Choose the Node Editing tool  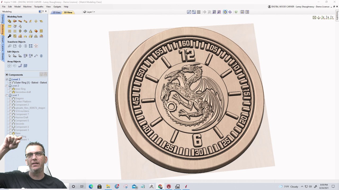[15, 56]
